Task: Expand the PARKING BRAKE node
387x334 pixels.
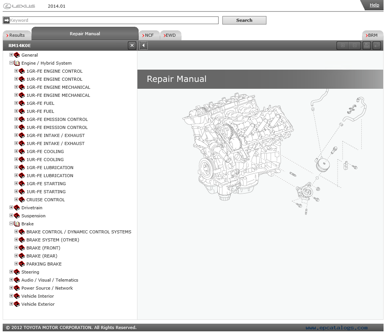Action: pyautogui.click(x=16, y=264)
